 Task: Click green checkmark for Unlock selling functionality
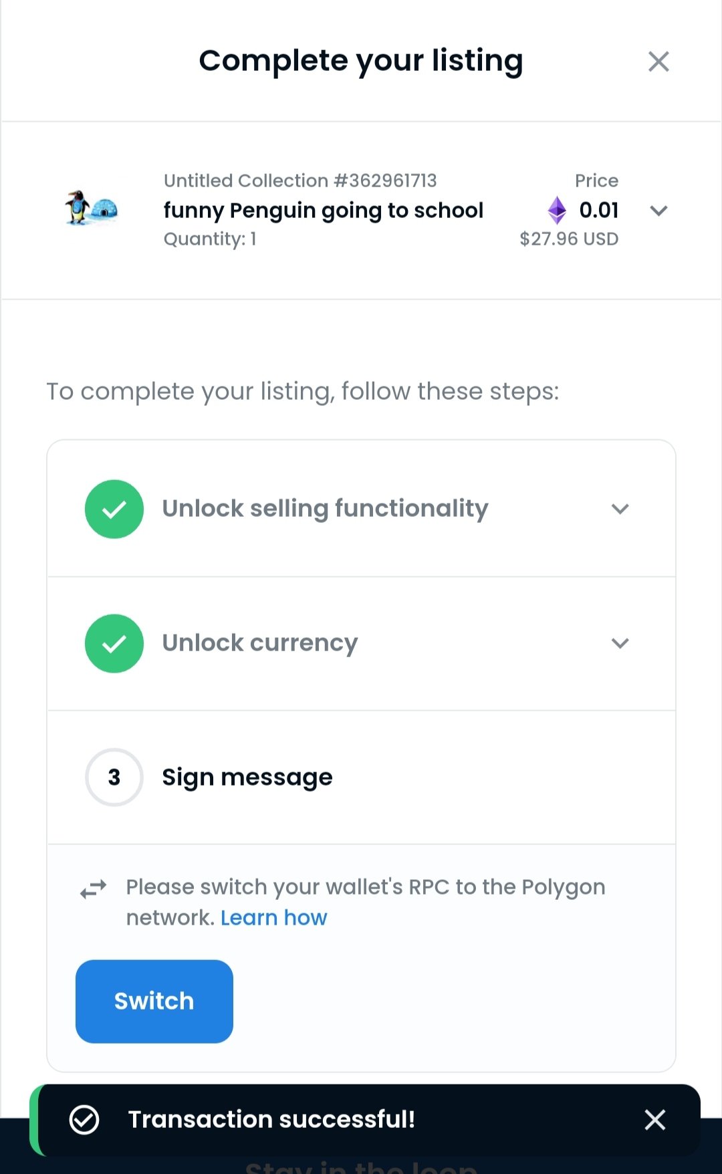[114, 509]
